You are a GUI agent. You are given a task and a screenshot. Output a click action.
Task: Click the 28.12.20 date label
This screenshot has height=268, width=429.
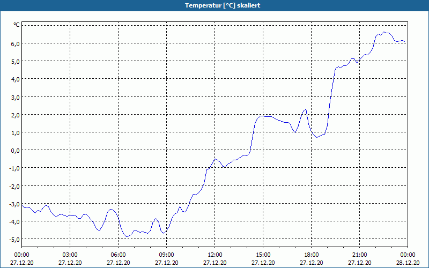tap(408, 263)
